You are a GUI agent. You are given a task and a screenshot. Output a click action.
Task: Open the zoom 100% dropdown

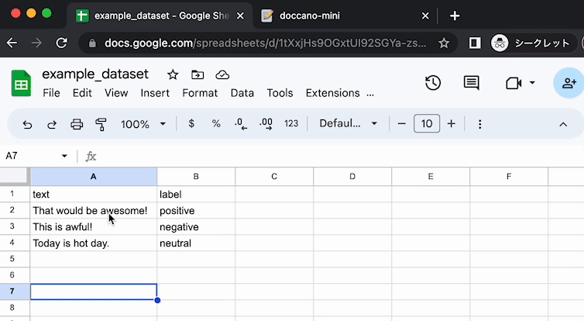pyautogui.click(x=143, y=124)
